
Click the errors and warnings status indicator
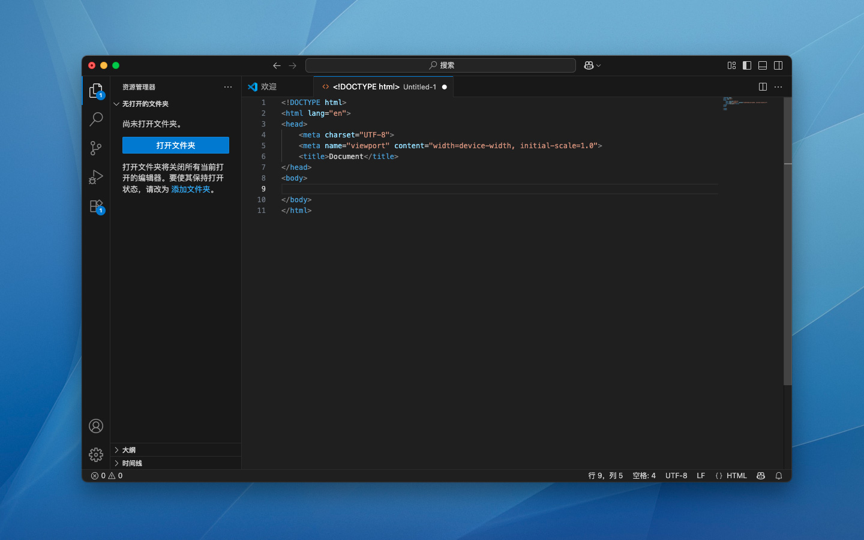[107, 476]
